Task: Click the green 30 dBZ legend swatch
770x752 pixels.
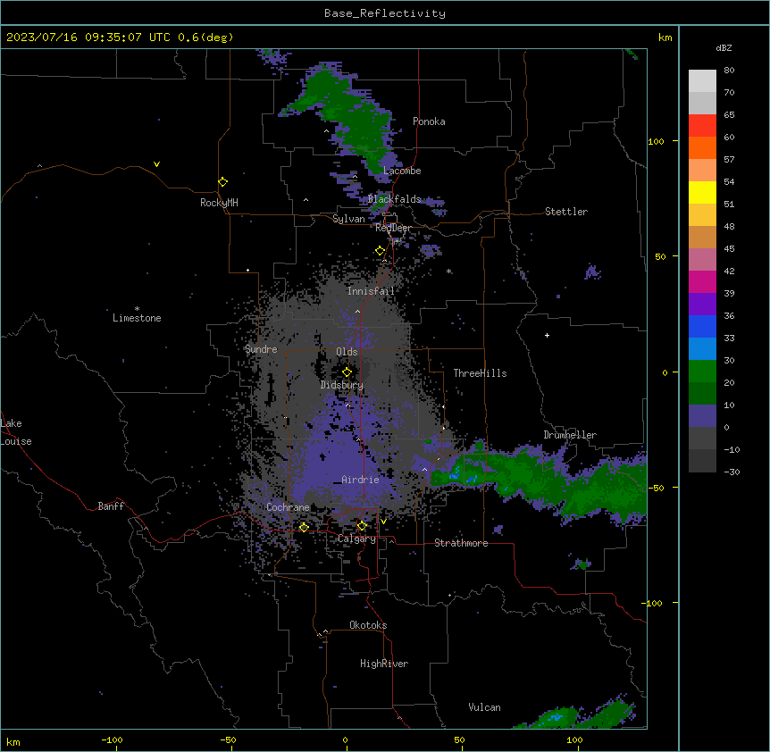Action: (x=702, y=372)
